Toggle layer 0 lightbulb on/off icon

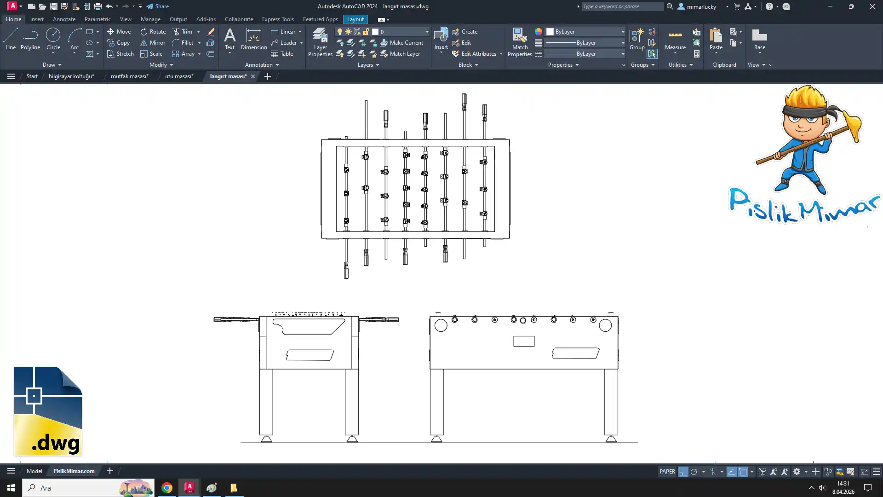[x=340, y=32]
